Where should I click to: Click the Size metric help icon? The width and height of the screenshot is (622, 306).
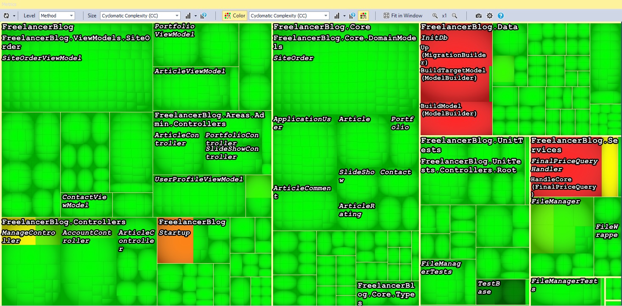coord(204,16)
